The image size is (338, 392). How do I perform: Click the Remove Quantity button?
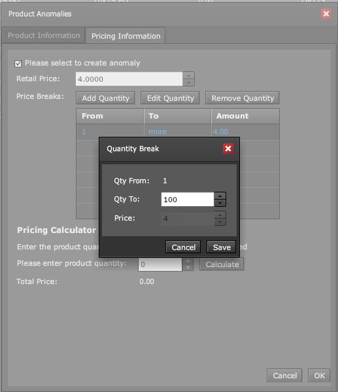click(x=243, y=98)
